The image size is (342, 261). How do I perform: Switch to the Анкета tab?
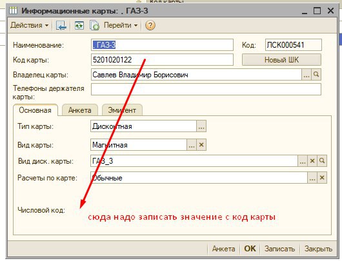[x=80, y=110]
